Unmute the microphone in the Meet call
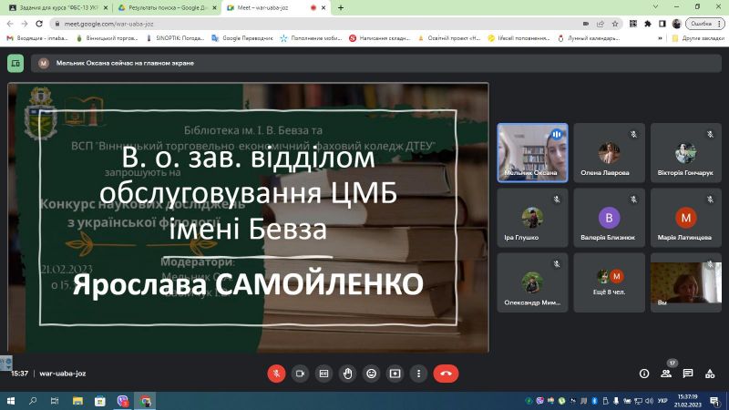 [x=276, y=374]
